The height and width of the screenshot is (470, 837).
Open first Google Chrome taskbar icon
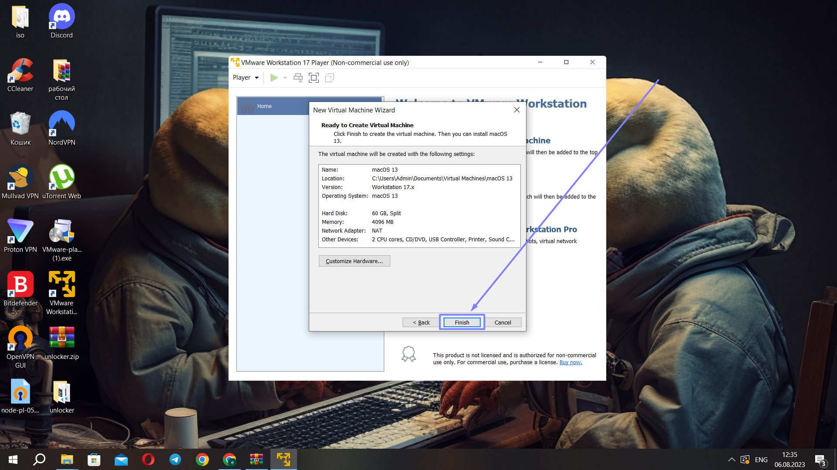[202, 460]
